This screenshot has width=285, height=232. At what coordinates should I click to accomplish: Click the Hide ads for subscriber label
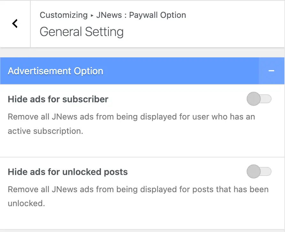point(58,99)
